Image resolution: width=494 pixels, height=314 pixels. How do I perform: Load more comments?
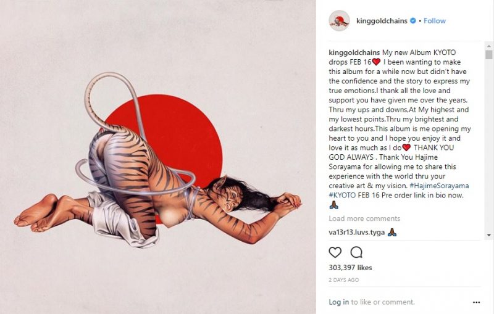364,218
